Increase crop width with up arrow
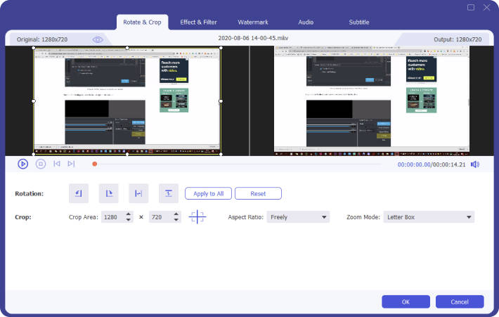 (128, 214)
